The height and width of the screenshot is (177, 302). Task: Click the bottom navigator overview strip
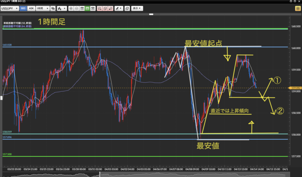[147, 175]
